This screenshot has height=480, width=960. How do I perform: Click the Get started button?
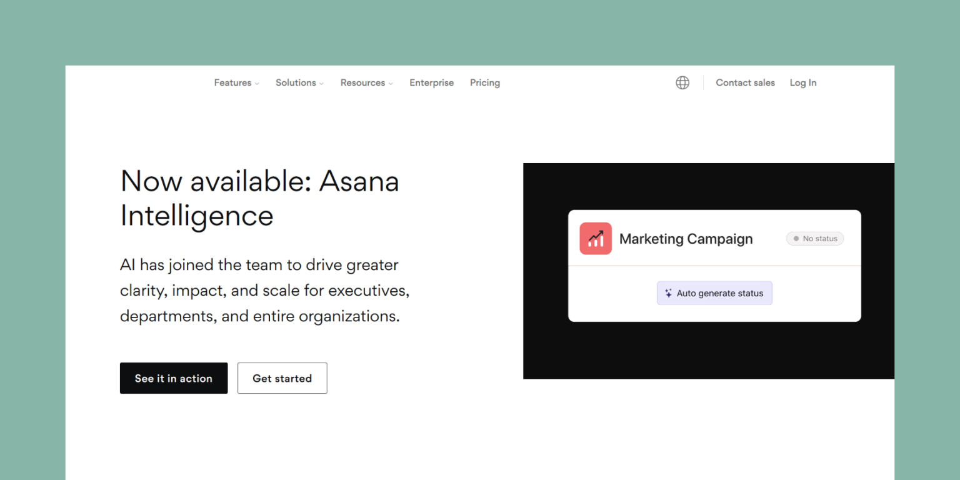[x=282, y=378]
